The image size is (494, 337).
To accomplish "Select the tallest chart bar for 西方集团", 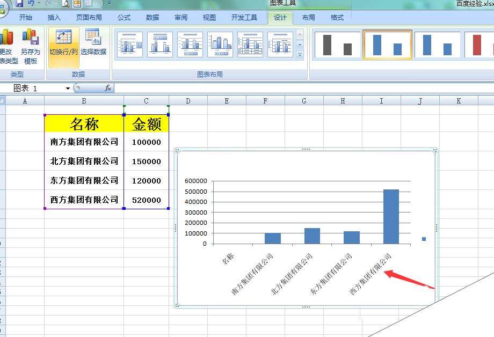I will coord(391,217).
